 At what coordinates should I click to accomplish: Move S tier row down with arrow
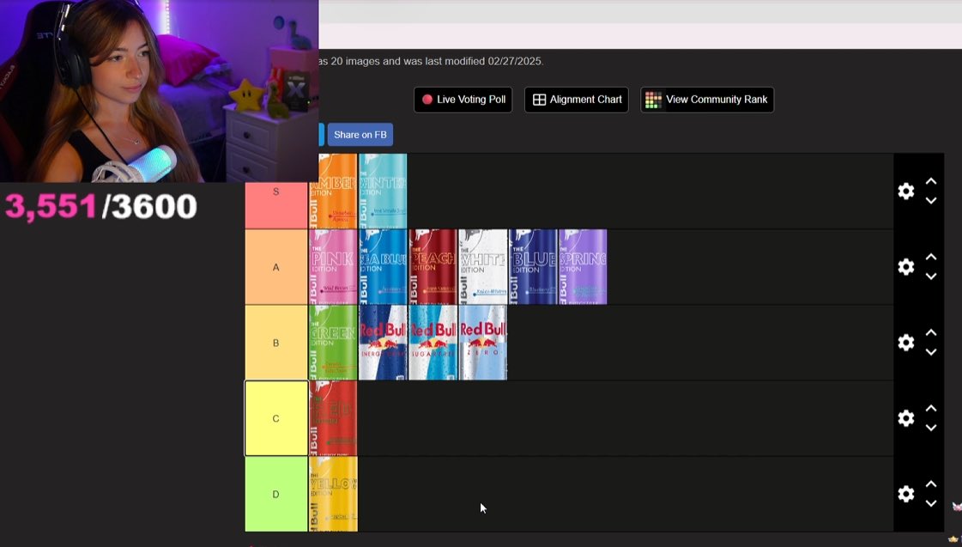[x=931, y=201]
